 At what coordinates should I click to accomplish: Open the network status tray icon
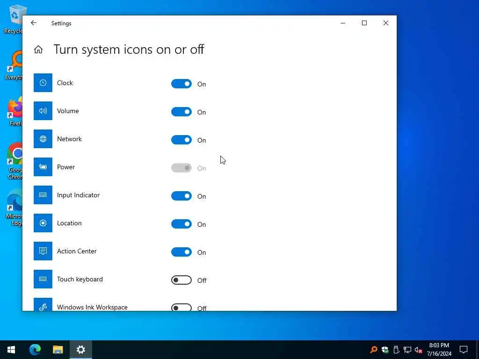pos(407,350)
